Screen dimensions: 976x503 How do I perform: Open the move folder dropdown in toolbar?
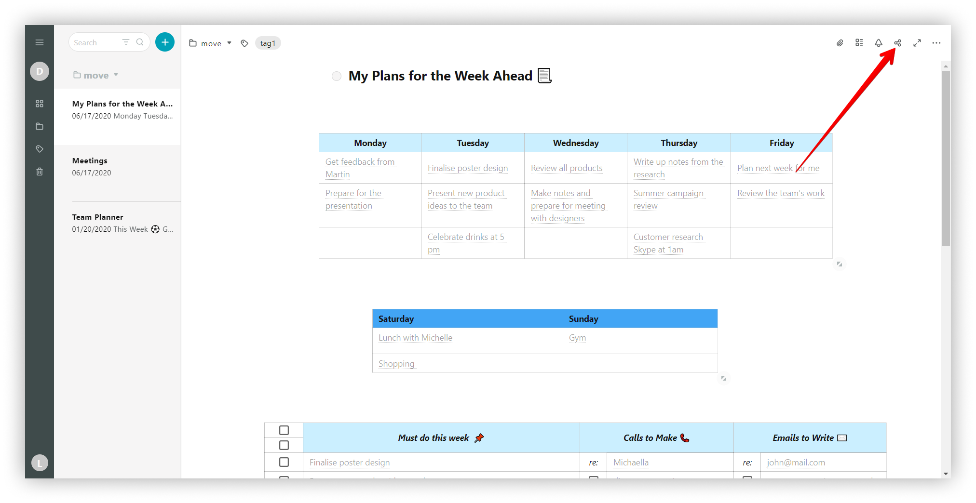[211, 43]
